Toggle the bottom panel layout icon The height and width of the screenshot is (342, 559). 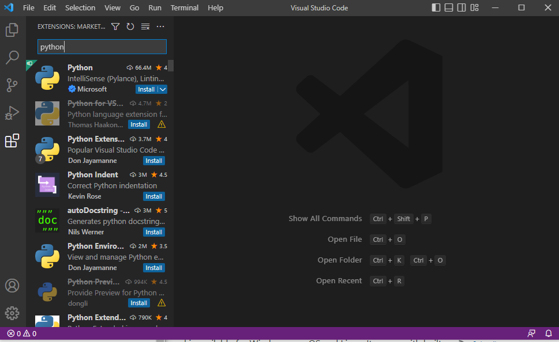click(x=449, y=7)
